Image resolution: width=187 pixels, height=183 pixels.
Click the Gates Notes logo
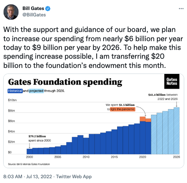click(172, 82)
